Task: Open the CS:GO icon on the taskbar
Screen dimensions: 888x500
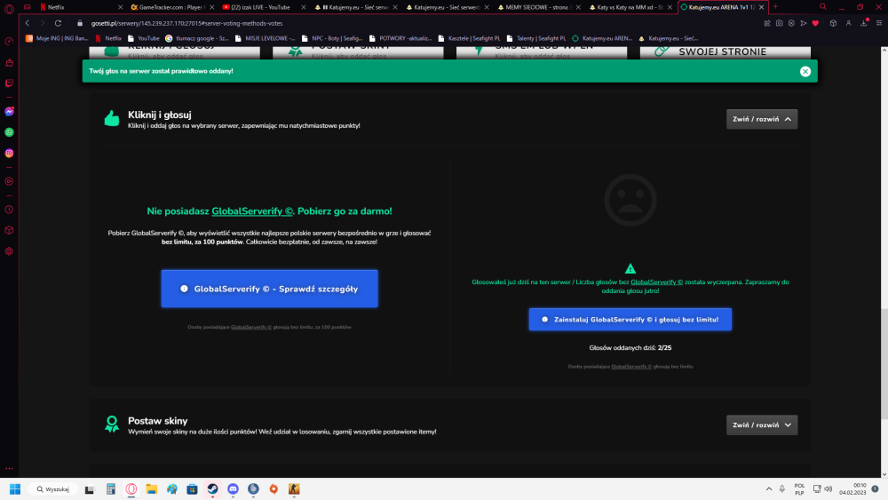Action: (294, 489)
